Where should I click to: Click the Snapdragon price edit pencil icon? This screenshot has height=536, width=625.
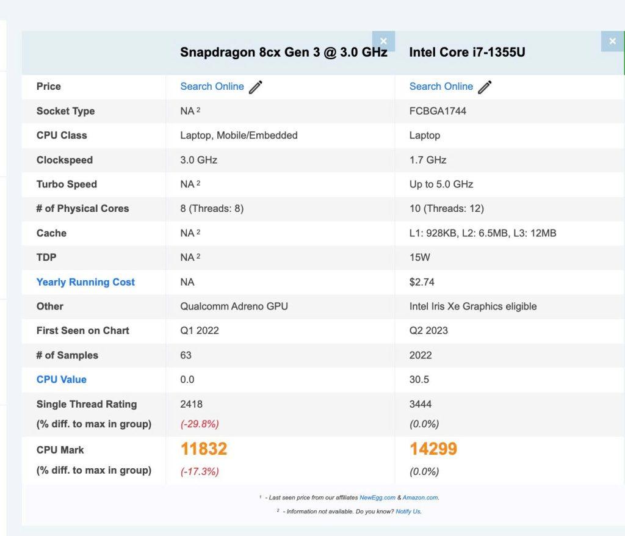coord(256,87)
